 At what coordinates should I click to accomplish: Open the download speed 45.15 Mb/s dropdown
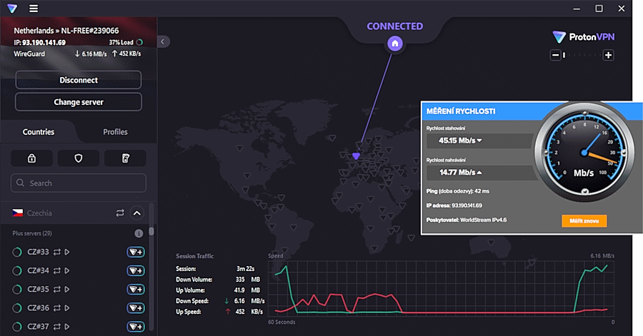[479, 141]
